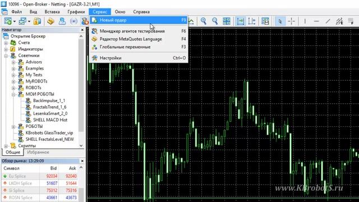Image resolution: width=359 pixels, height=202 pixels.
Task: Click the LKOH Splice symbol row
Action: [x=40, y=183]
